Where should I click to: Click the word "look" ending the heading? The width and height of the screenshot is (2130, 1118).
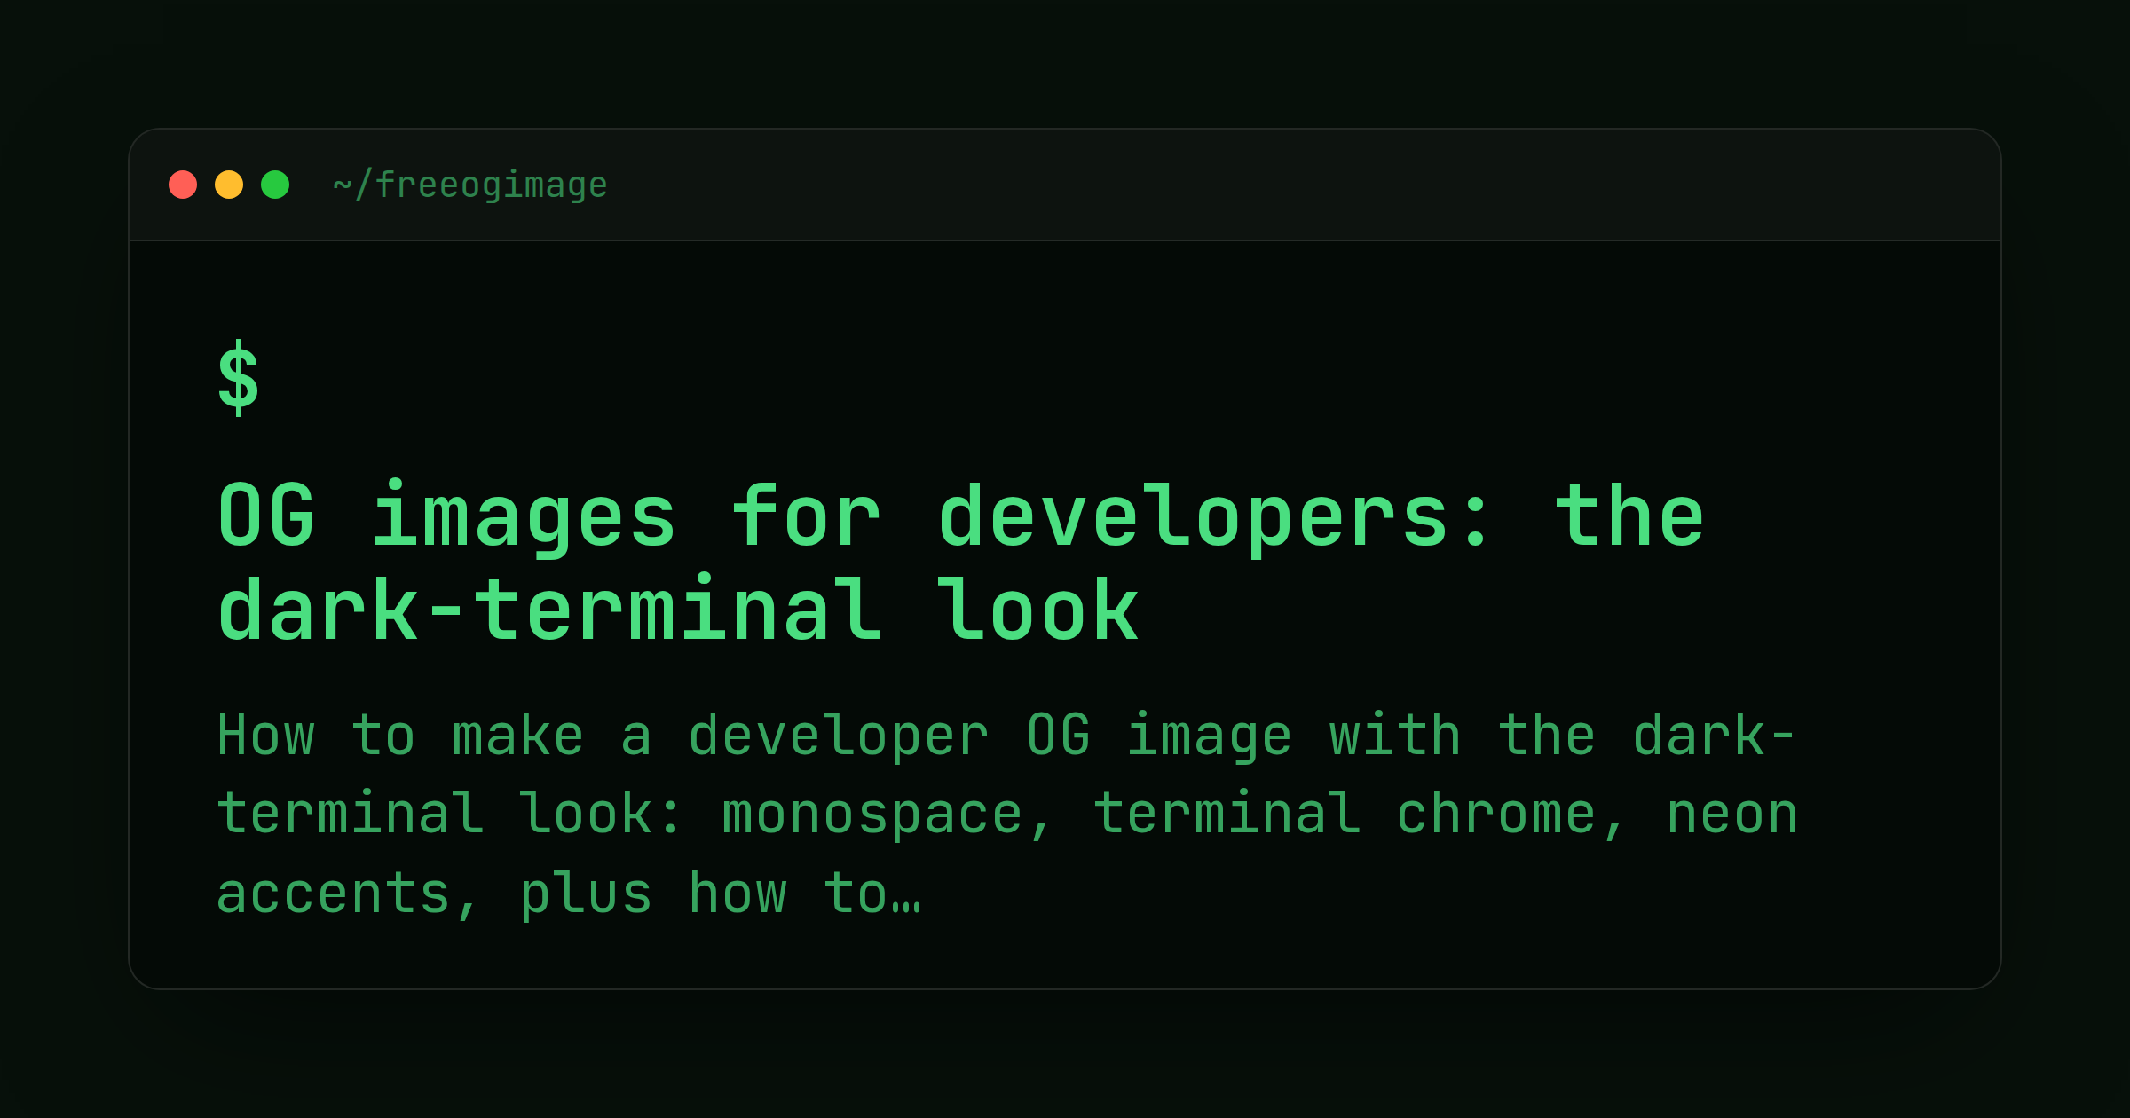coord(1038,610)
